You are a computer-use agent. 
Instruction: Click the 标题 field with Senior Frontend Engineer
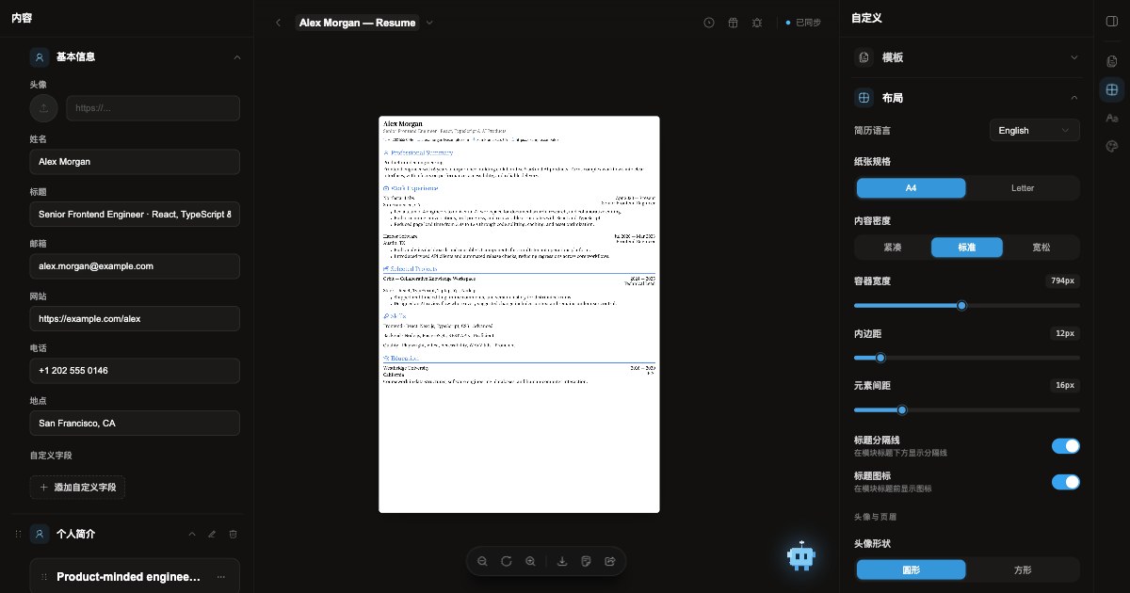pyautogui.click(x=135, y=214)
